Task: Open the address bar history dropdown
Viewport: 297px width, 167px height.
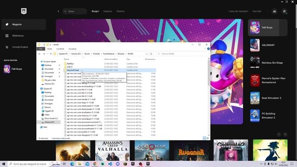Action: coord(147,54)
